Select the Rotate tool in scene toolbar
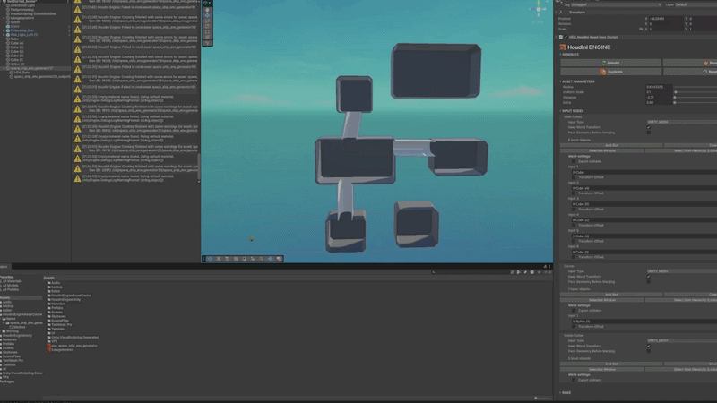The image size is (717, 403). [207, 21]
